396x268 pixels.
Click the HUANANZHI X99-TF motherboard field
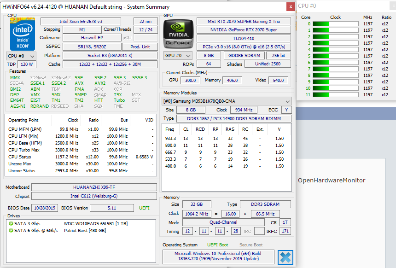(94, 187)
